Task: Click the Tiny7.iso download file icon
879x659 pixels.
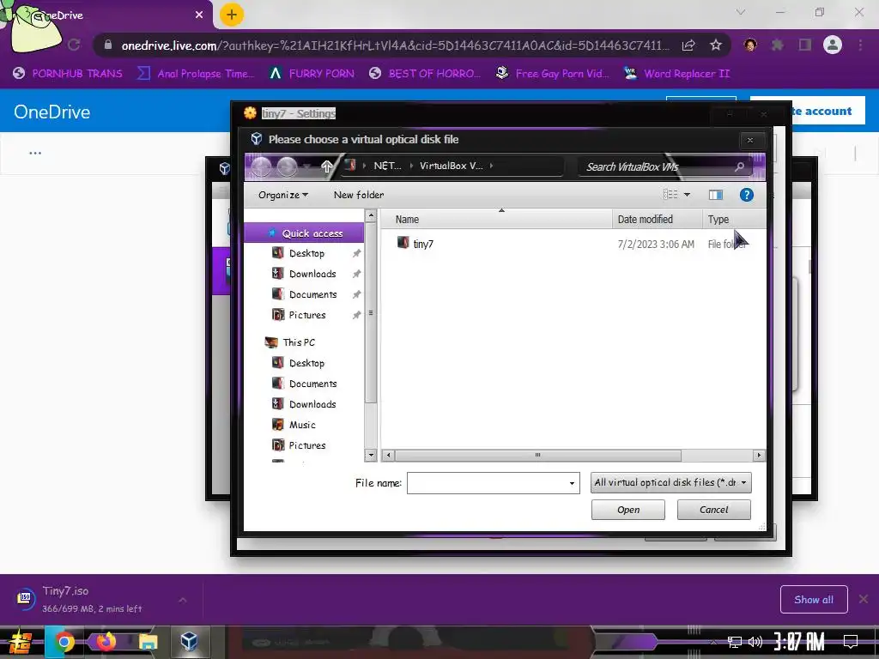Action: [x=25, y=598]
